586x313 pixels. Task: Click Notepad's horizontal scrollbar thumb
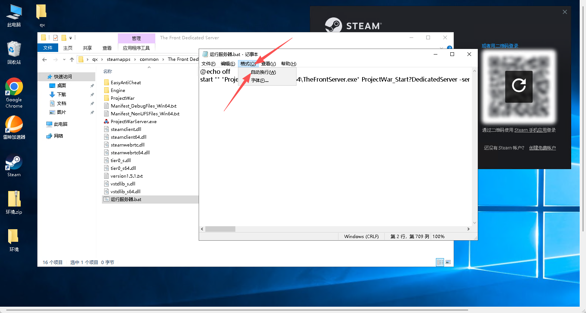coord(220,229)
